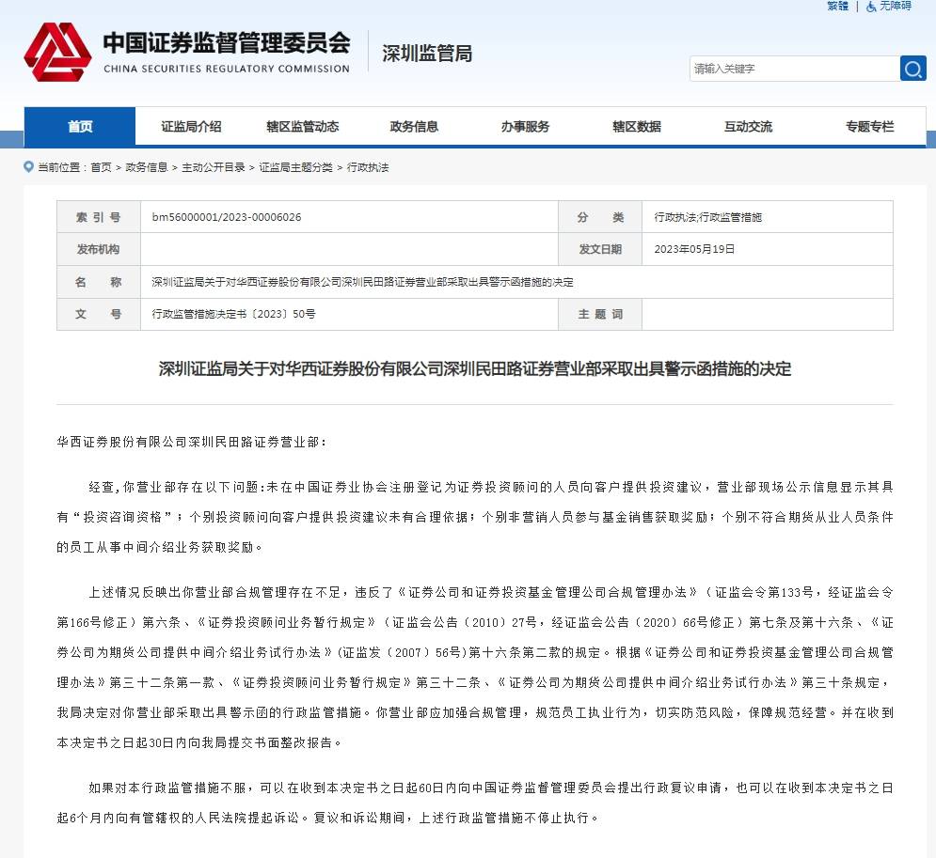Screen dimensions: 936x858
Task: Click the 索引号 label cell
Action: click(x=99, y=217)
